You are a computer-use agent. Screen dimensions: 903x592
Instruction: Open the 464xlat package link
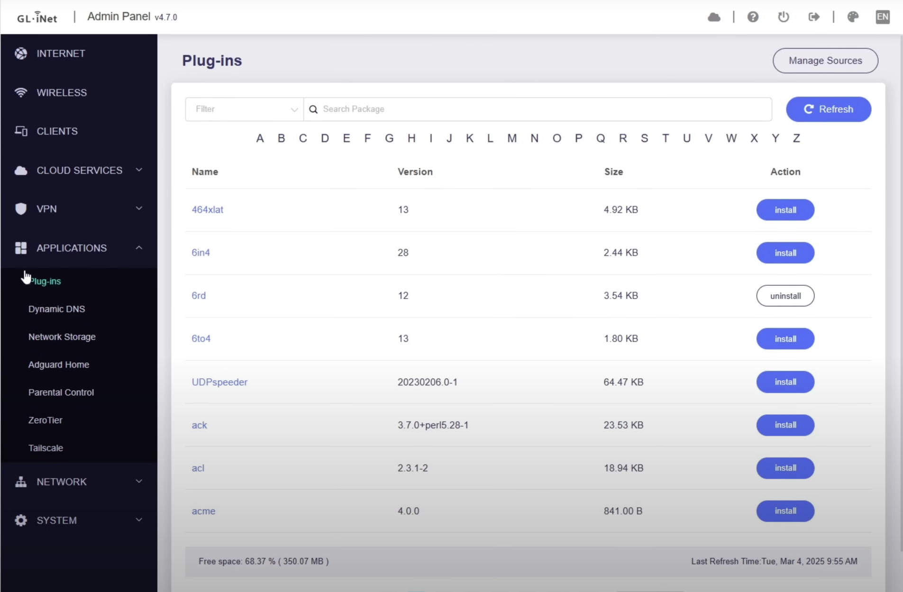point(208,209)
